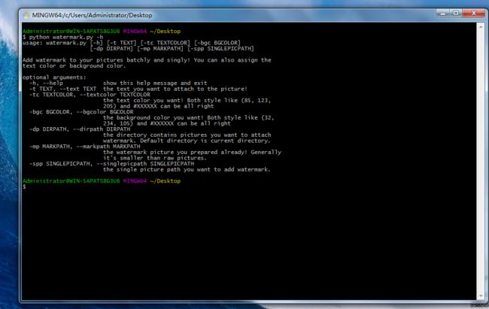Click the window title 'MINGW64:/c/Users/Administrator/Desktop'
The height and width of the screenshot is (309, 489).
coord(92,15)
